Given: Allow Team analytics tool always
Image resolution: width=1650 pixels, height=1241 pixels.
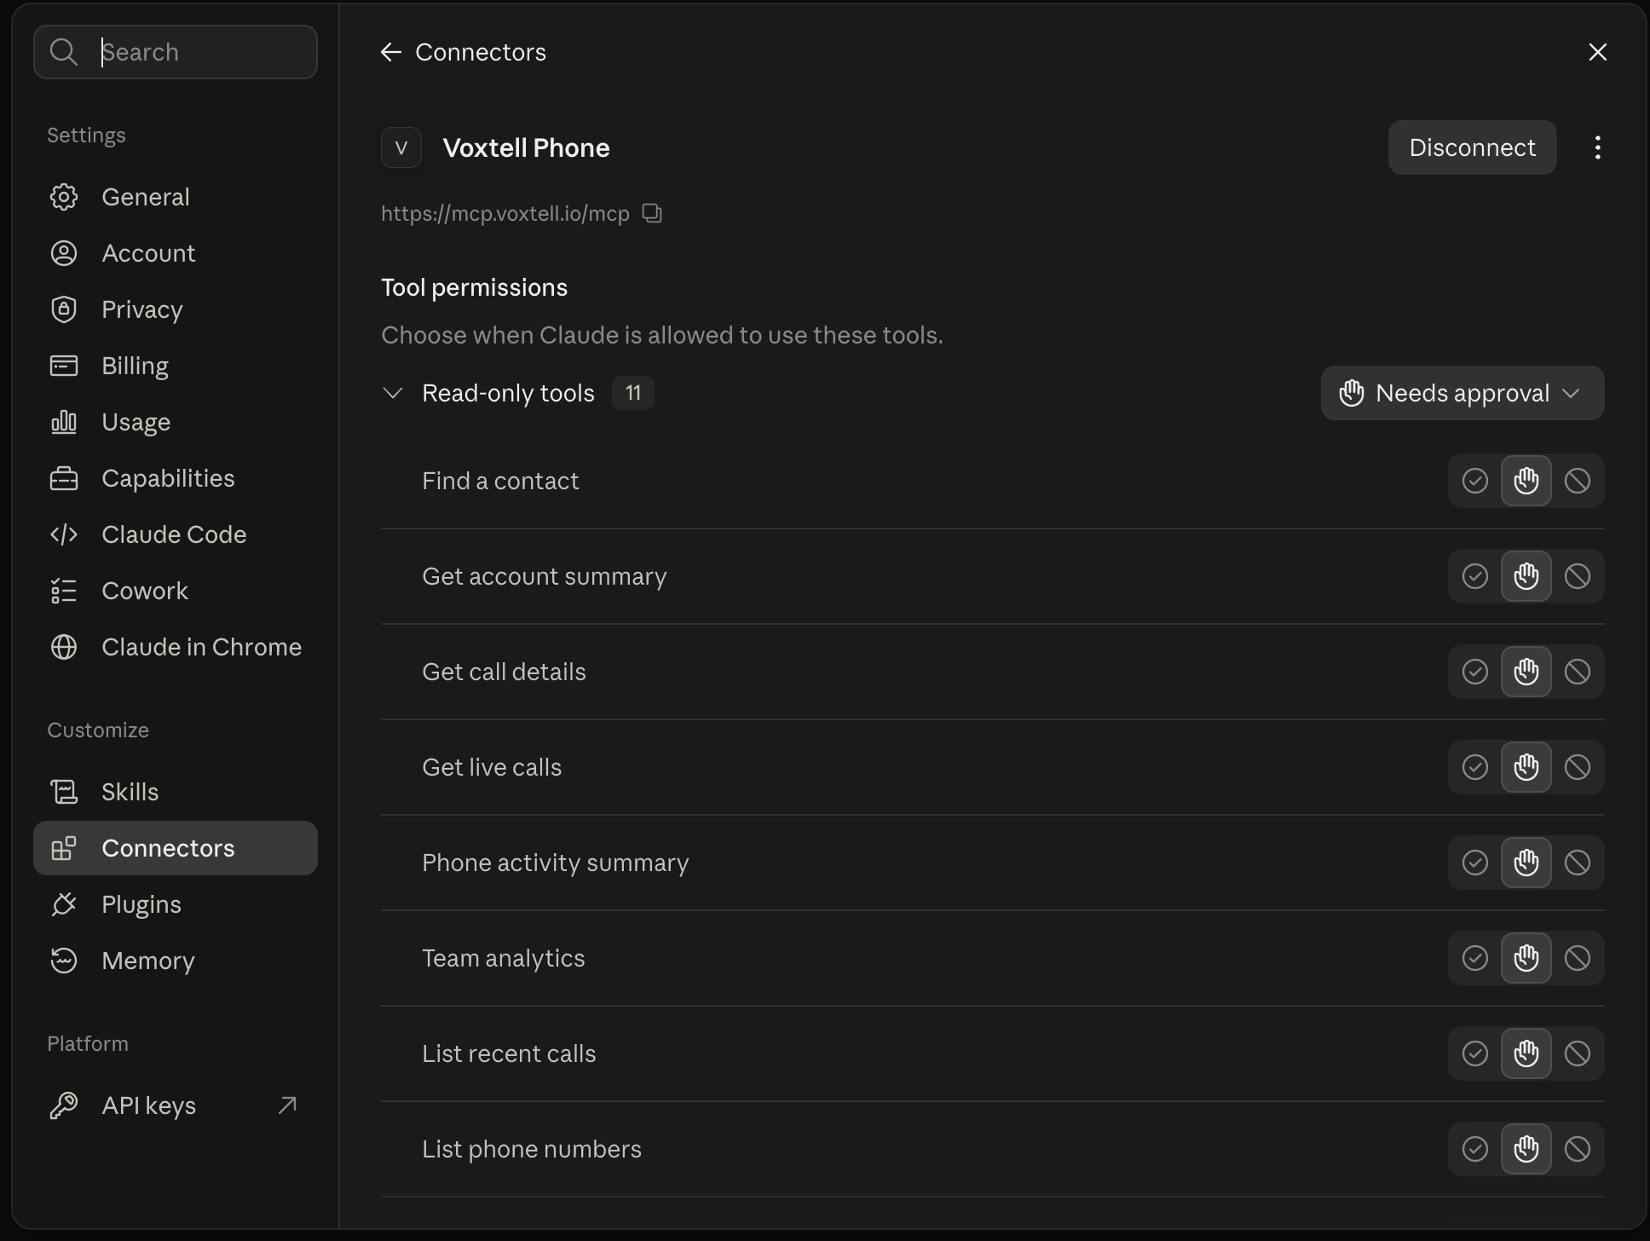Looking at the screenshot, I should click(1474, 958).
